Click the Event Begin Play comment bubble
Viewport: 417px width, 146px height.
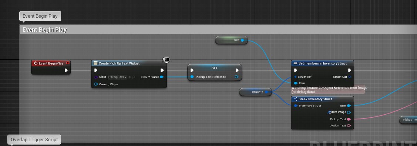tap(40, 16)
